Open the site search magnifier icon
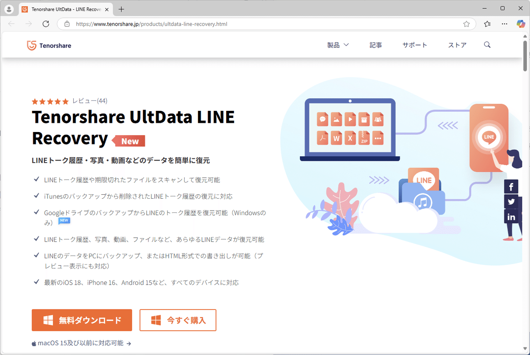This screenshot has width=530, height=355. click(x=487, y=45)
